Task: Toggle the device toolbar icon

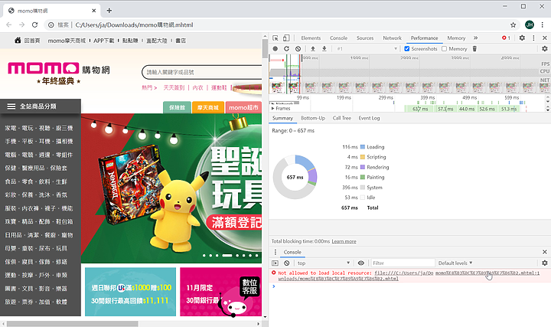Action: coord(286,38)
